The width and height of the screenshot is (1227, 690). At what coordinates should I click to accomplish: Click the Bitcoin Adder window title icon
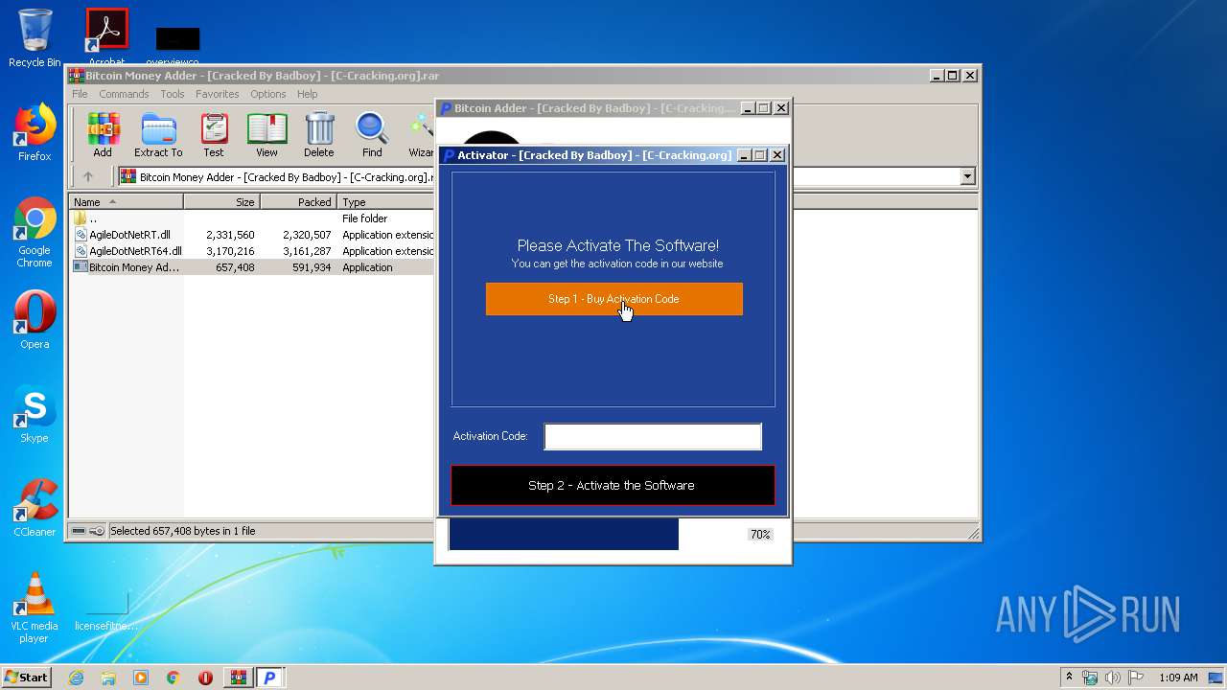click(446, 108)
